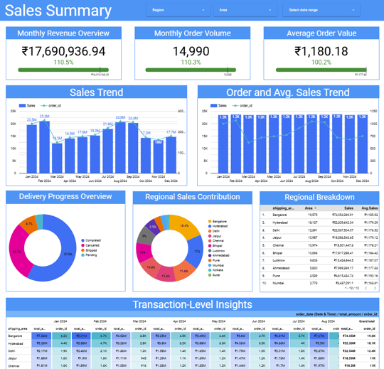The width and height of the screenshot is (384, 369).
Task: Select Kolkata in Regional Sales Contribution legend
Action: tap(215, 270)
